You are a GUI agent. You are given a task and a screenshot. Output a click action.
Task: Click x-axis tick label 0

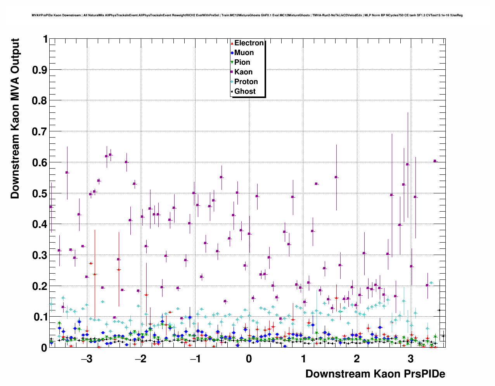(249, 358)
